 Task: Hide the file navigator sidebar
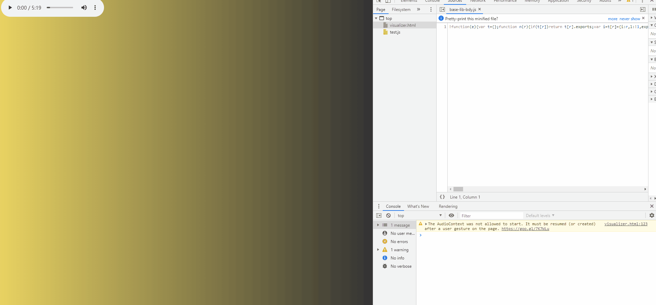point(442,10)
